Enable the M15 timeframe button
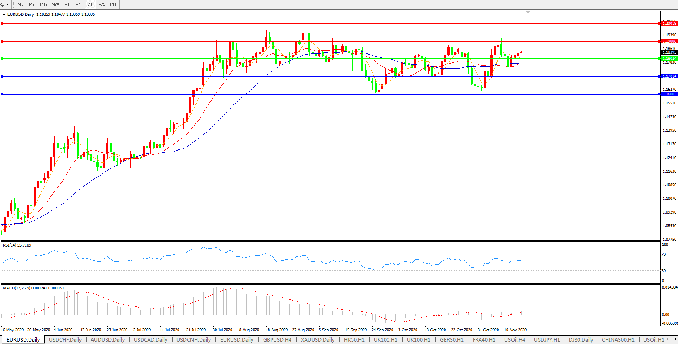This screenshot has width=678, height=344. coord(43,5)
